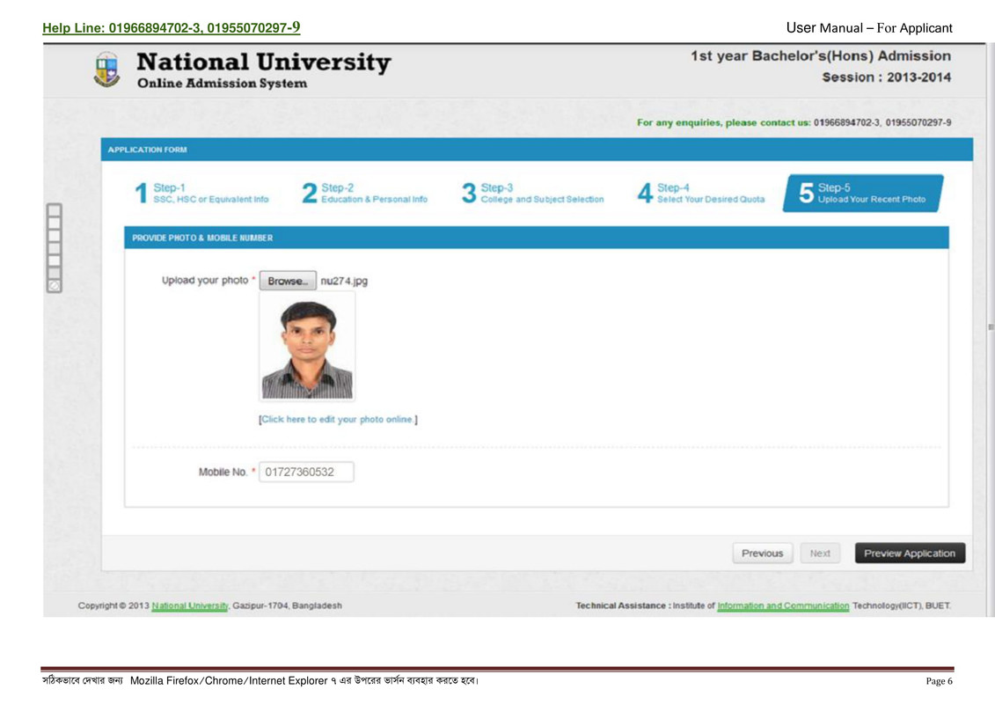Focus the Mobile No. input field
This screenshot has width=995, height=704.
[306, 473]
